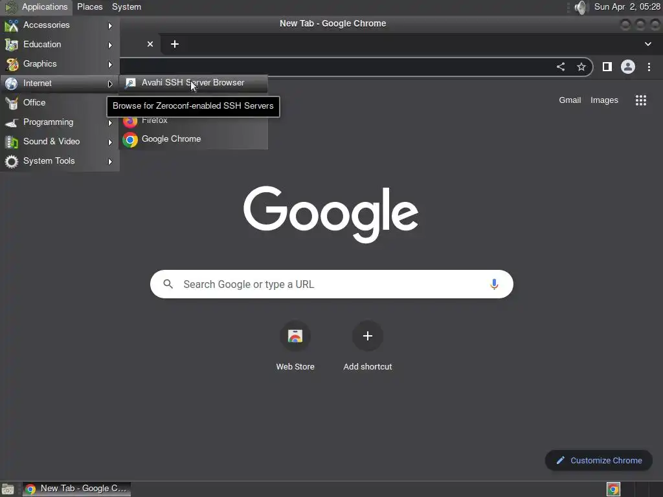Open the Accessories submenu
The width and height of the screenshot is (663, 497).
coord(60,25)
